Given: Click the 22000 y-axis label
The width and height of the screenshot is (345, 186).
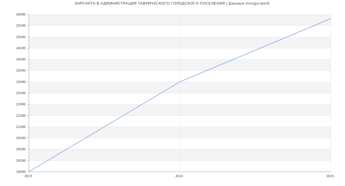Looking at the screenshot, I should 21,104.
